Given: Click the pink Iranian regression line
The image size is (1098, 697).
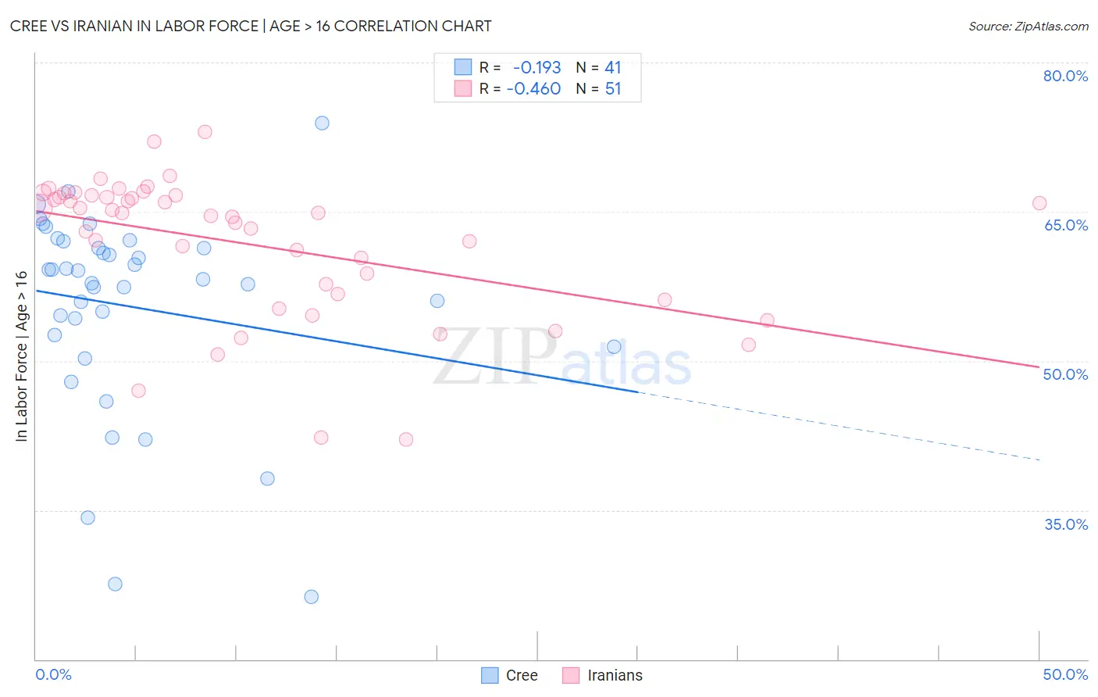Looking at the screenshot, I should coord(537,288).
